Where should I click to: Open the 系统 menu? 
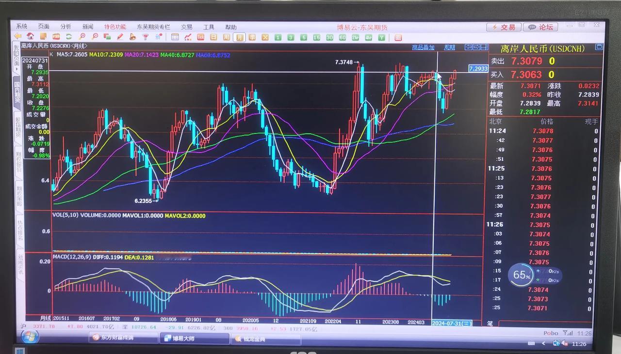[22, 27]
